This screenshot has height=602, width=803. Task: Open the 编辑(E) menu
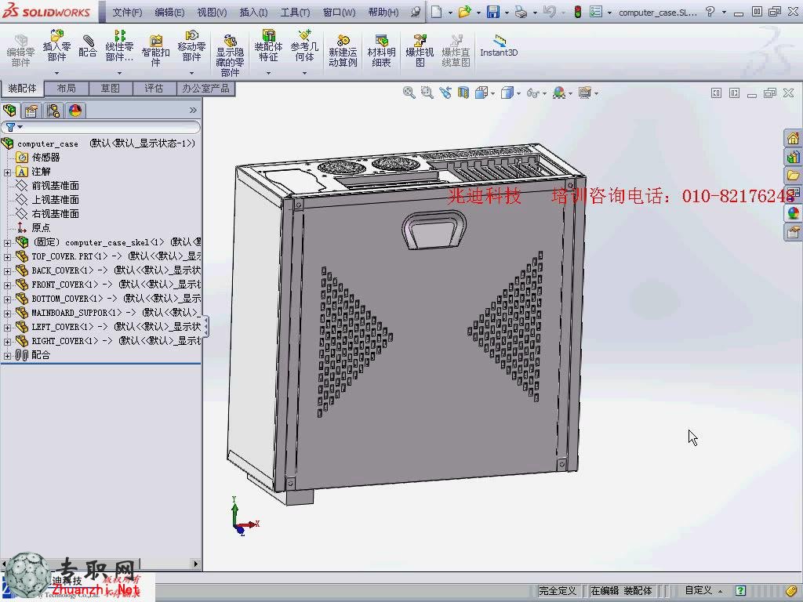(x=169, y=13)
